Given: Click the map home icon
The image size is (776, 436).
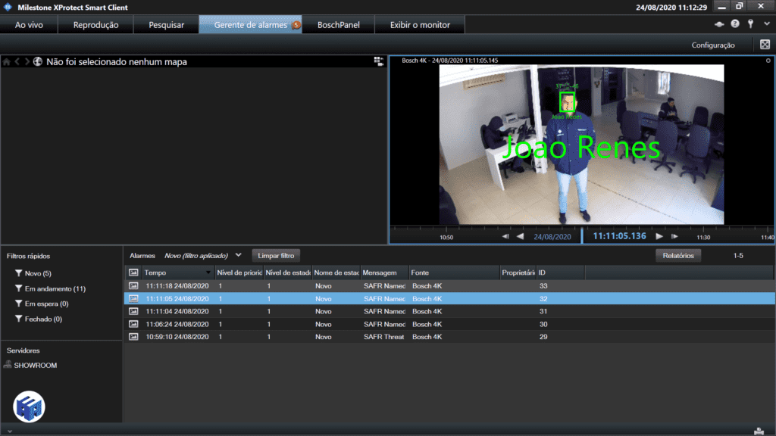Looking at the screenshot, I should pos(7,61).
